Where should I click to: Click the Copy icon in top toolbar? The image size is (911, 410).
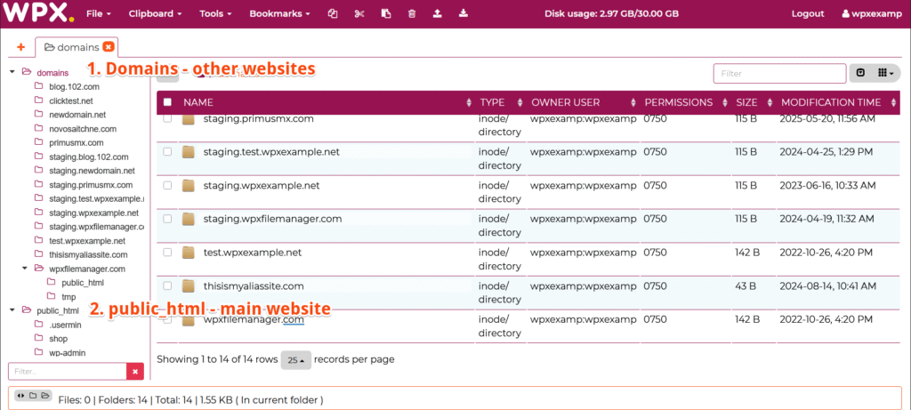coord(333,14)
